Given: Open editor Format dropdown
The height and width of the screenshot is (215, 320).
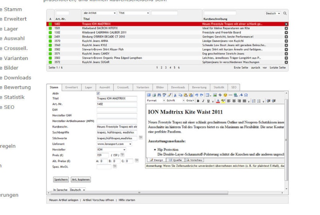Looking at the screenshot, I should click(x=156, y=101).
